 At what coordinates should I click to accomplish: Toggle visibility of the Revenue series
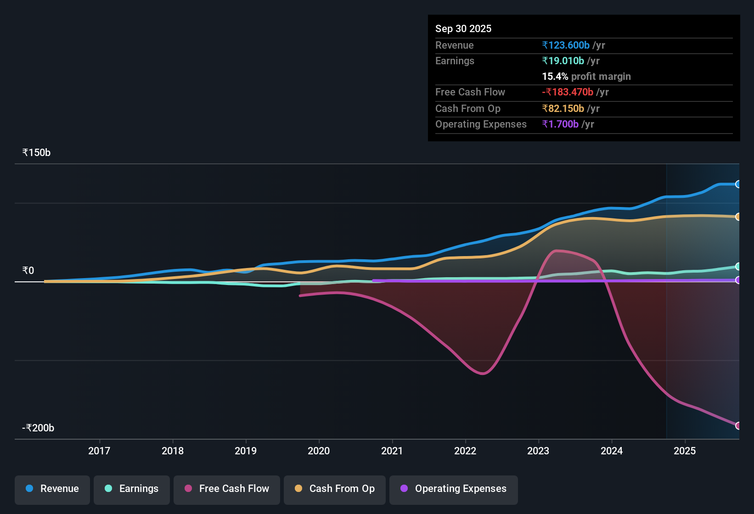[x=52, y=489]
